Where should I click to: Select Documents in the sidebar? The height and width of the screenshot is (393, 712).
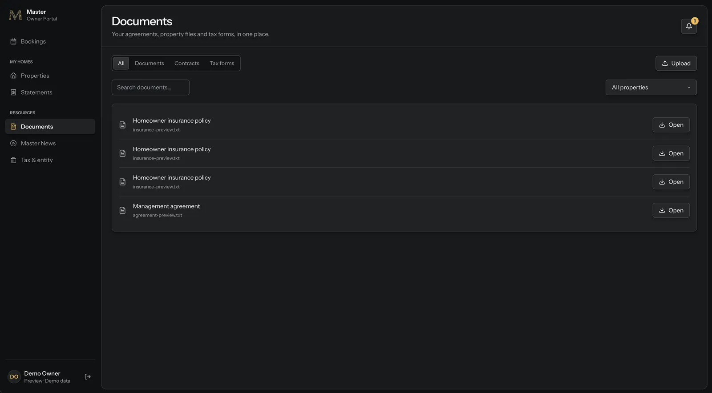point(50,127)
